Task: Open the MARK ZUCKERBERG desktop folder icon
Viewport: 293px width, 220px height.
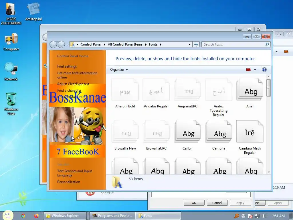Action: 11,13
